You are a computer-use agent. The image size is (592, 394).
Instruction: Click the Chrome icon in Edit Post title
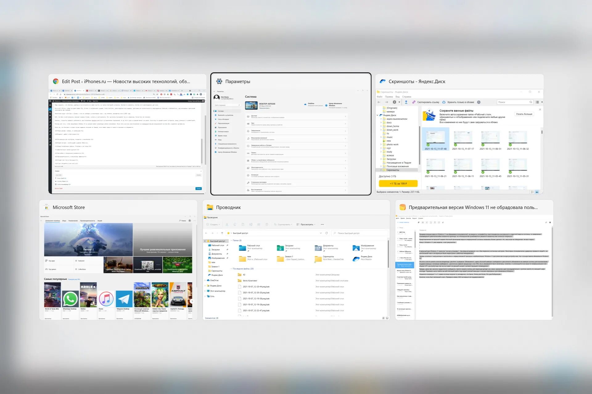[56, 81]
